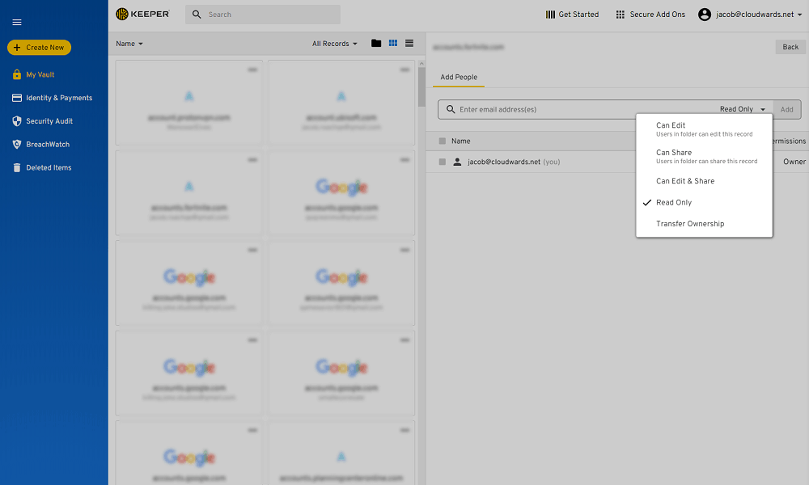
Task: Choose Read Only permission option
Action: (705, 203)
